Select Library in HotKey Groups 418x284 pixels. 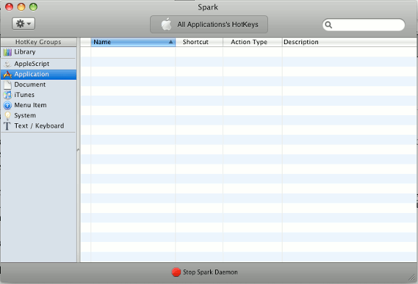click(x=38, y=52)
